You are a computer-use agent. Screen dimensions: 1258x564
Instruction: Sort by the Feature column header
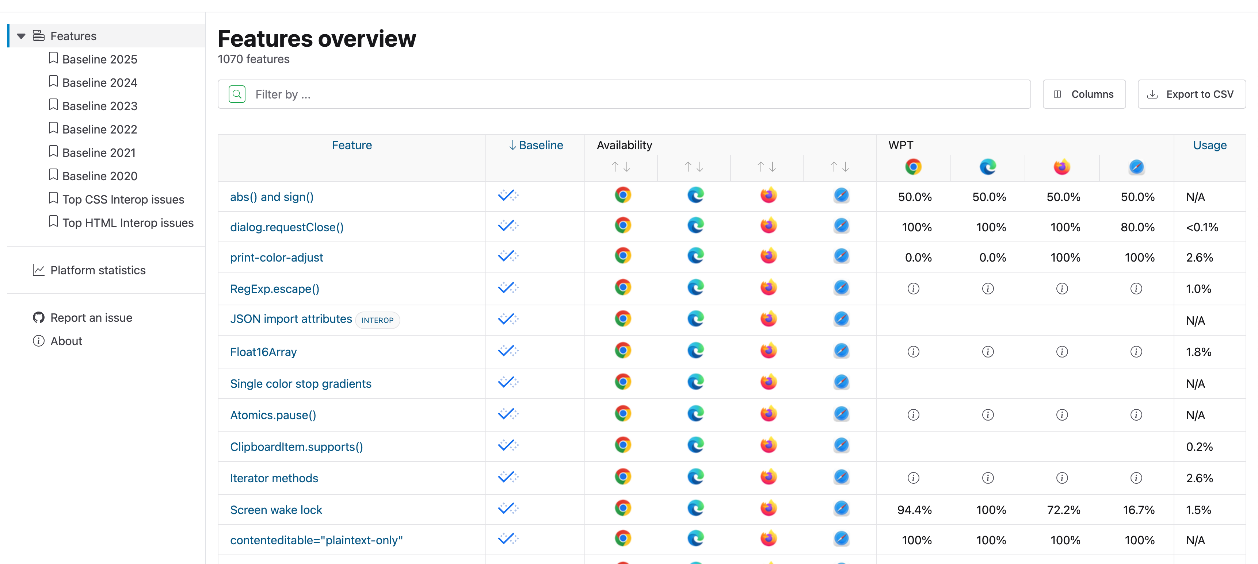click(352, 146)
